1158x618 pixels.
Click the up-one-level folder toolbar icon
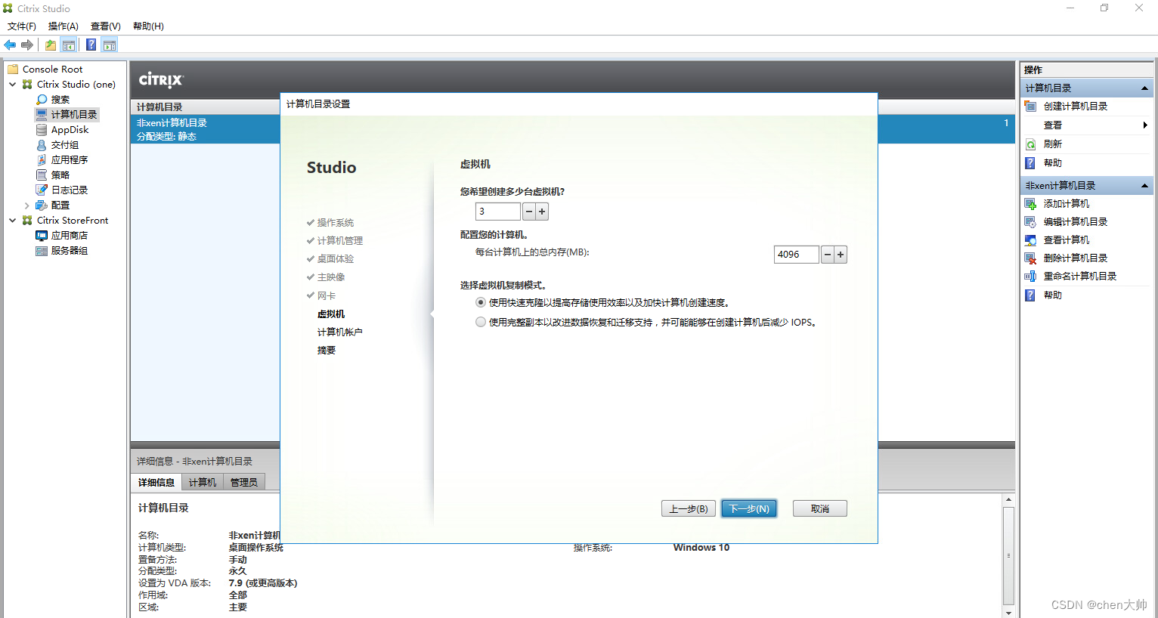(x=50, y=45)
